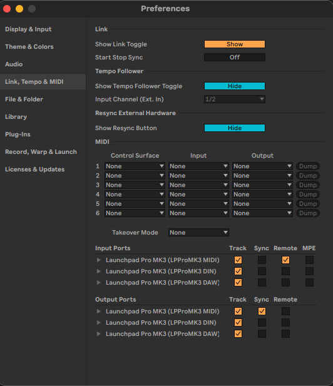This screenshot has height=386, width=333.
Task: Click Dump button for MIDI row 3
Action: pyautogui.click(x=308, y=185)
